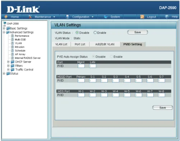Select PVID Auto Assign Enable radio
This screenshot has width=180, height=141.
pyautogui.click(x=111, y=57)
